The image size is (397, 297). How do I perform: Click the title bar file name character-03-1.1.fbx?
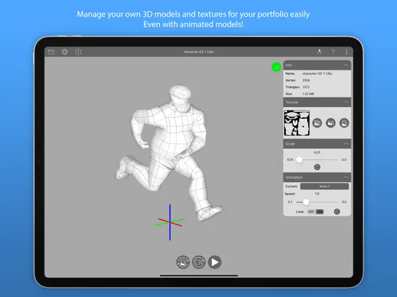tap(199, 52)
